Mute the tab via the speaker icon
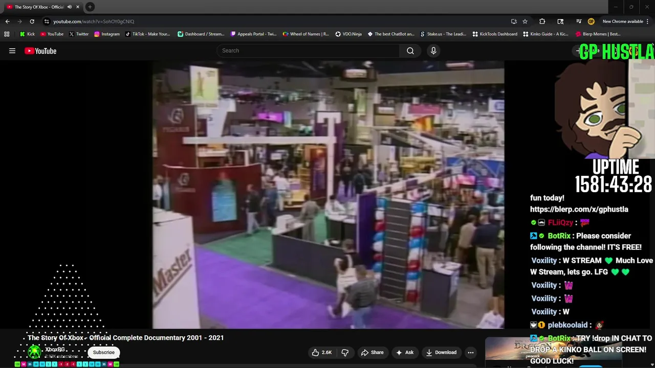 pos(70,7)
